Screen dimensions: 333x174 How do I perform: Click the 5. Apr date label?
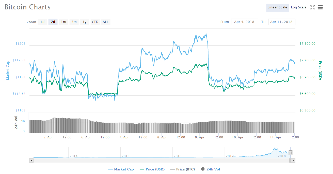(x=48, y=137)
